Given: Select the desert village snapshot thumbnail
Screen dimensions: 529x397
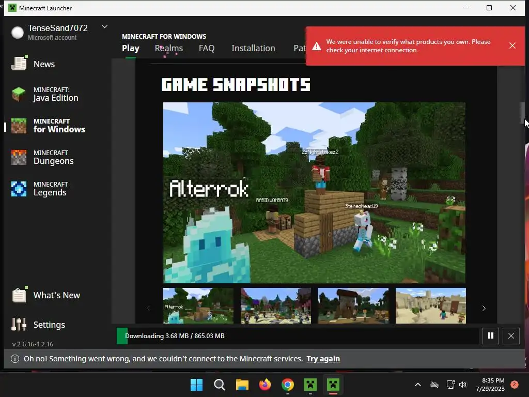Looking at the screenshot, I should click(x=430, y=306).
